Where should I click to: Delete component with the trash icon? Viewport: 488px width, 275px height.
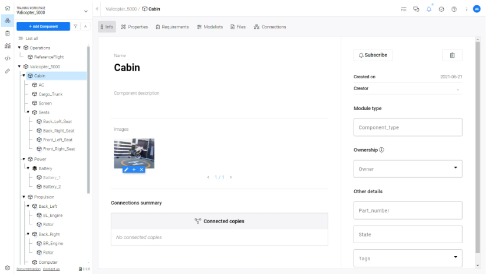452,55
